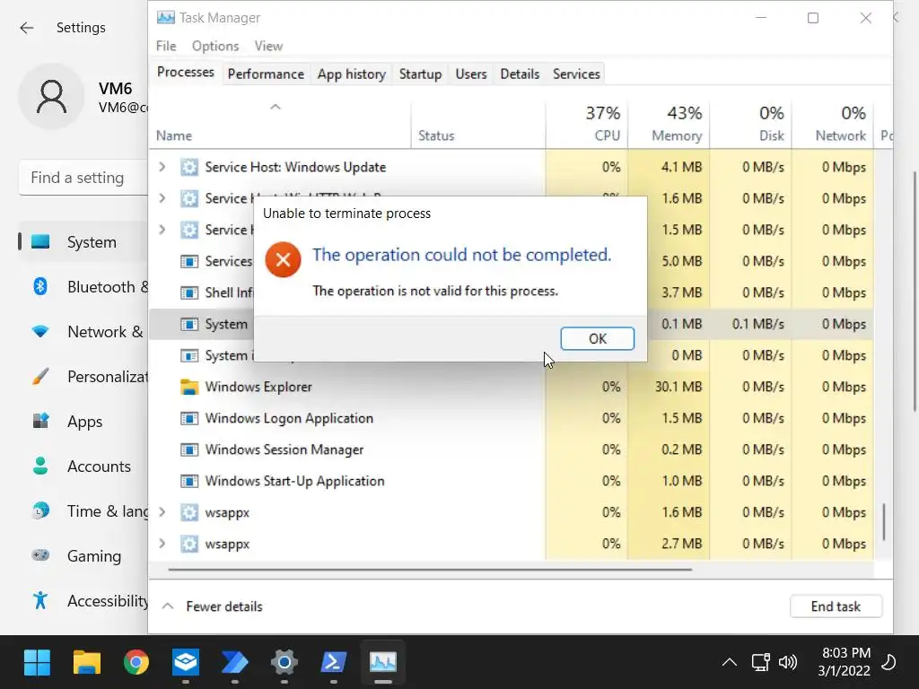Click the Services process row icon

click(188, 261)
